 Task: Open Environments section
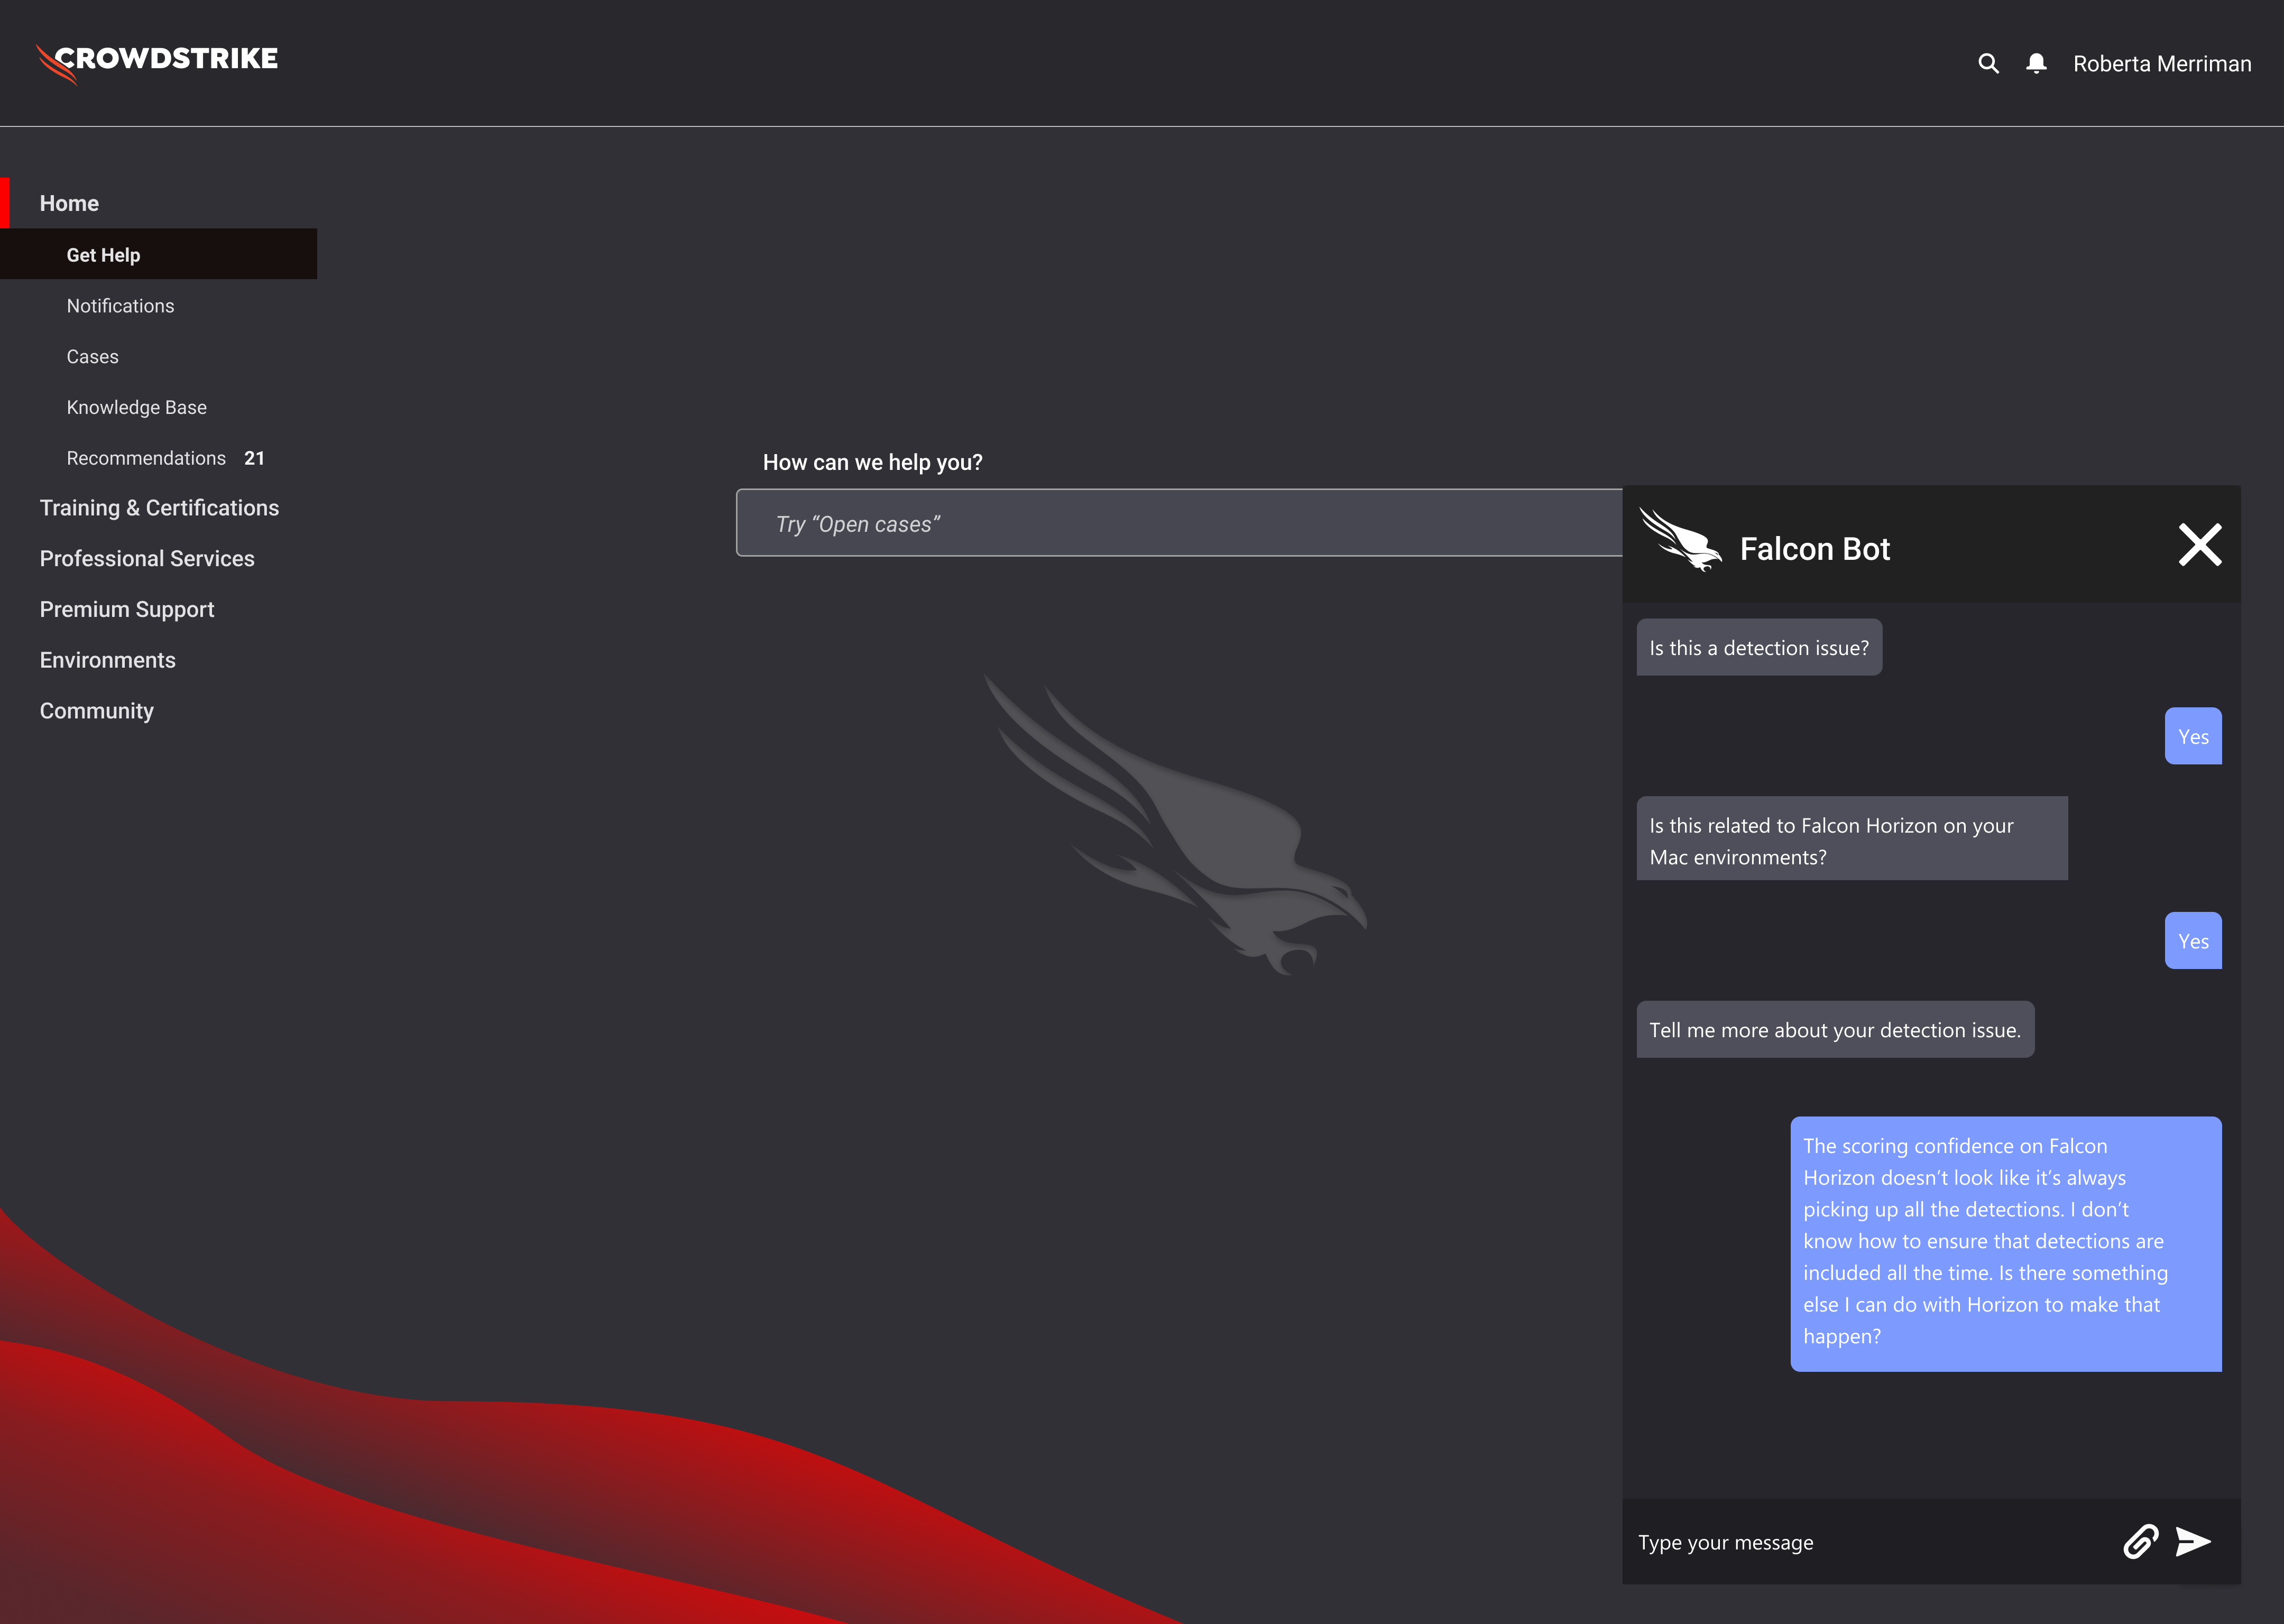point(107,660)
